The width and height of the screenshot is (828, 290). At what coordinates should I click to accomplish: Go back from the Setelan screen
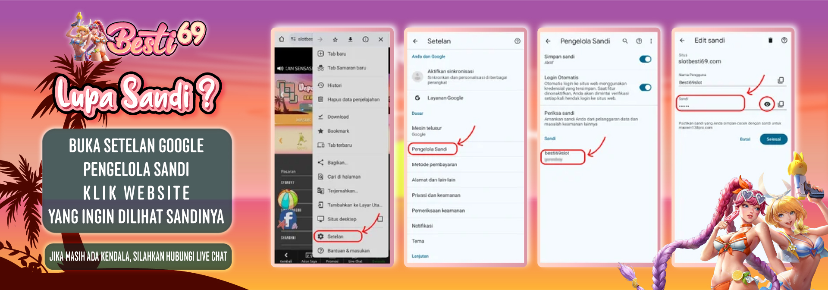click(415, 41)
